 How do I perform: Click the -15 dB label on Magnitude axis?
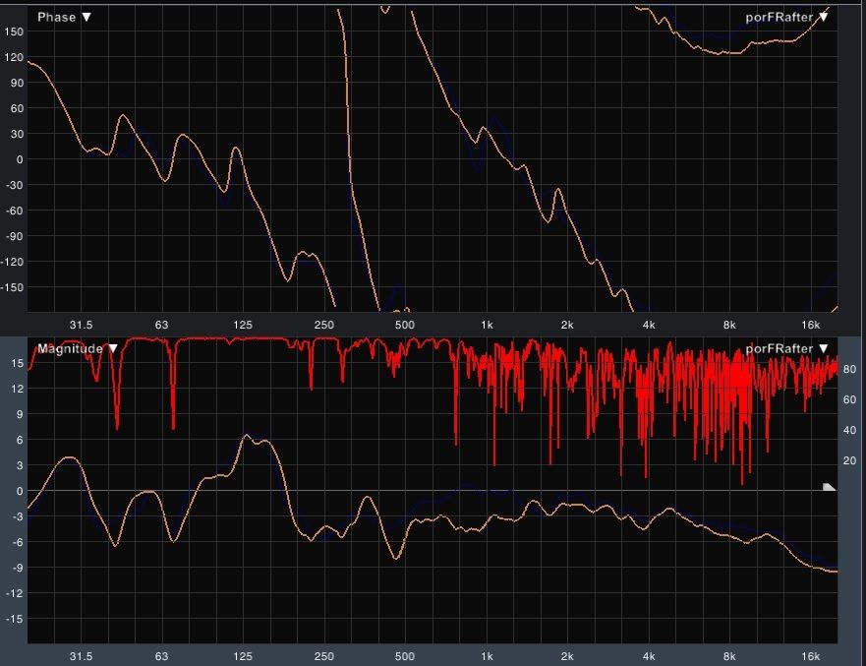coord(15,620)
